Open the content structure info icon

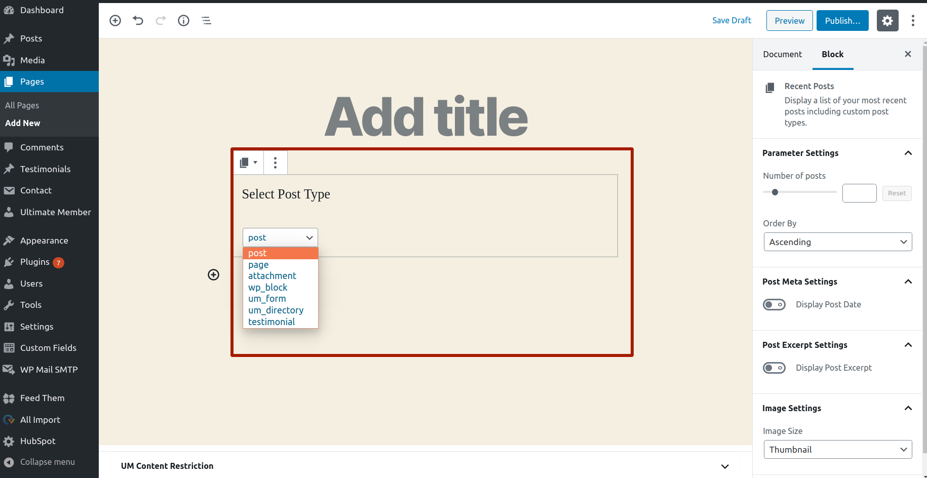(183, 20)
